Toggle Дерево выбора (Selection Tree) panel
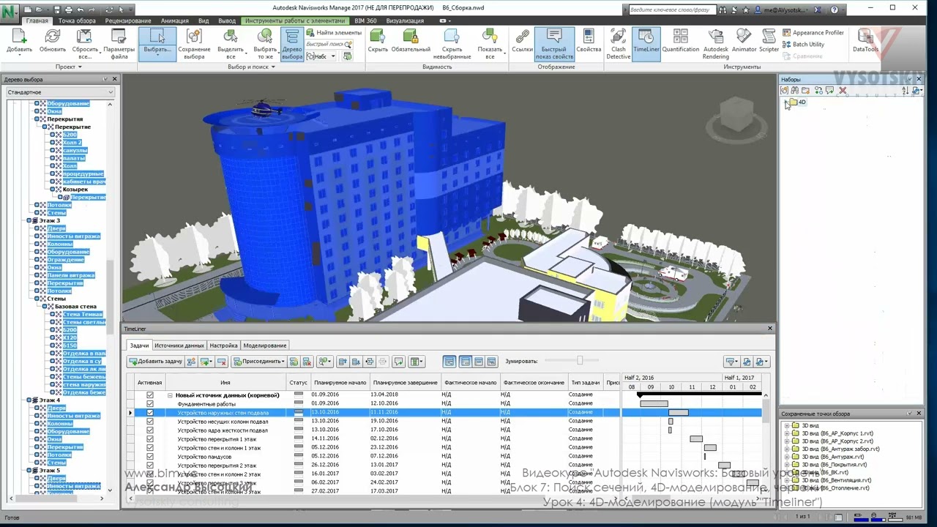The height and width of the screenshot is (527, 937). pos(291,44)
